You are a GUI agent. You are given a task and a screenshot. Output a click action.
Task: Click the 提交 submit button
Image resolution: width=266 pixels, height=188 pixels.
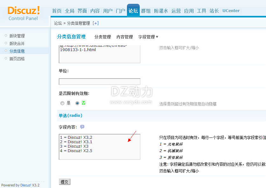[64, 182]
